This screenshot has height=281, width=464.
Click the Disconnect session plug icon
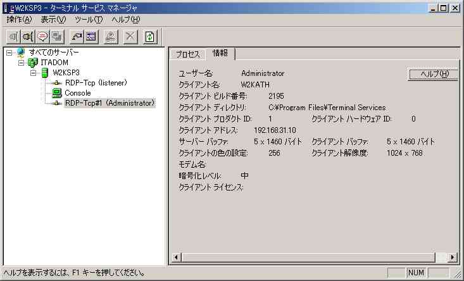[27, 37]
